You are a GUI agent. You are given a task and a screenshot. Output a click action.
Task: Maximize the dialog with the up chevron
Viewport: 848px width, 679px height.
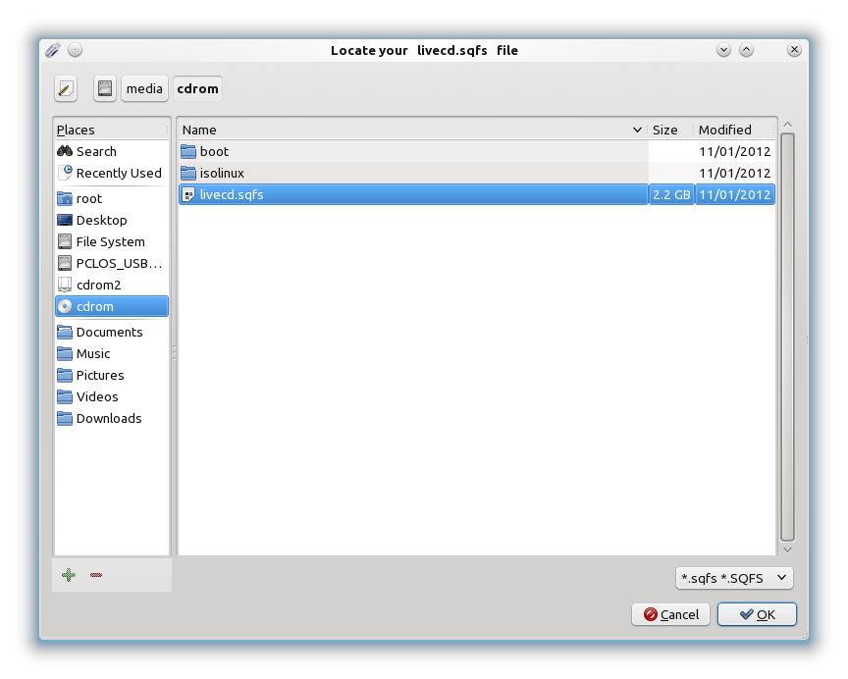pyautogui.click(x=746, y=50)
